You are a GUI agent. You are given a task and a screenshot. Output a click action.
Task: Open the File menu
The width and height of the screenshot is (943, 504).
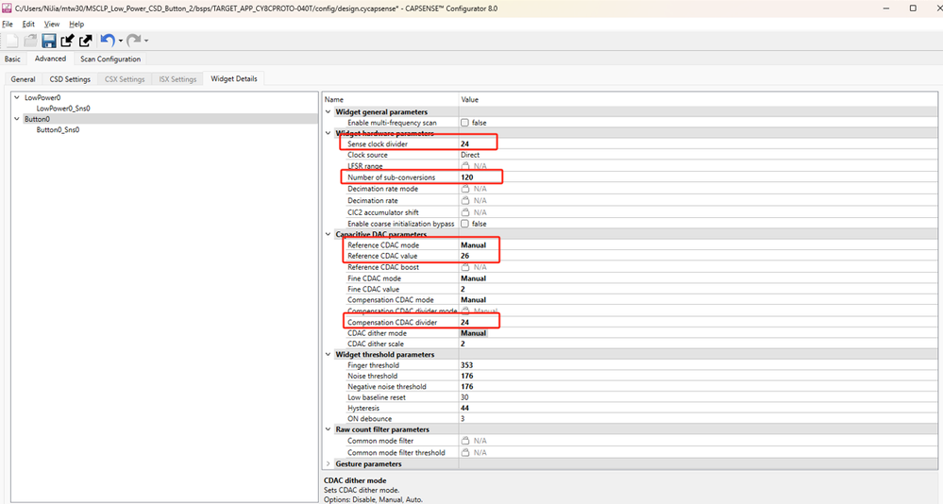coord(8,24)
